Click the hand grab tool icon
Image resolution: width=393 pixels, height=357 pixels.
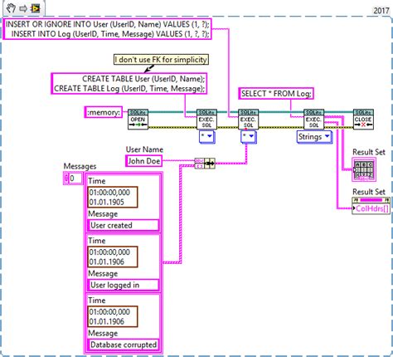click(11, 8)
